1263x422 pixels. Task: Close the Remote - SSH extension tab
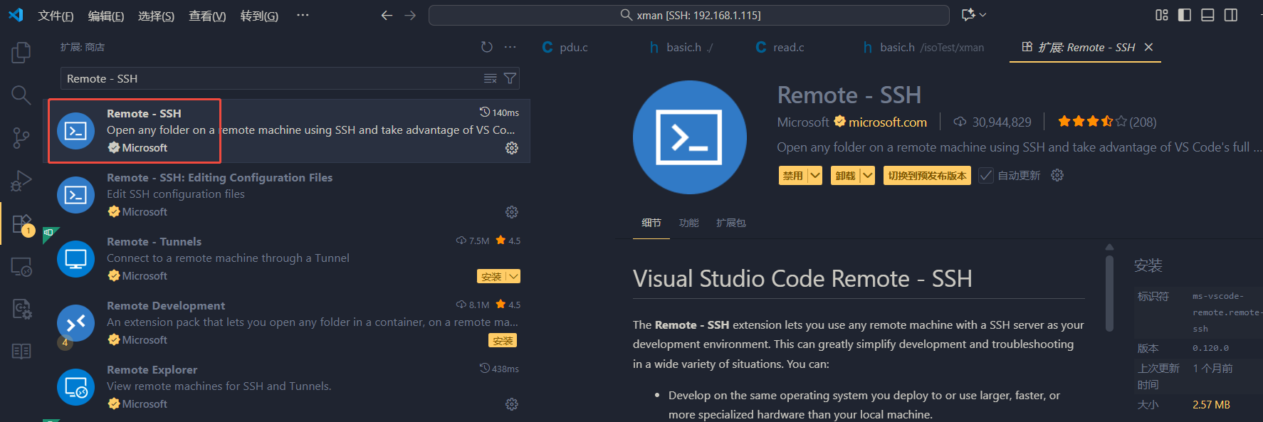click(x=1148, y=47)
